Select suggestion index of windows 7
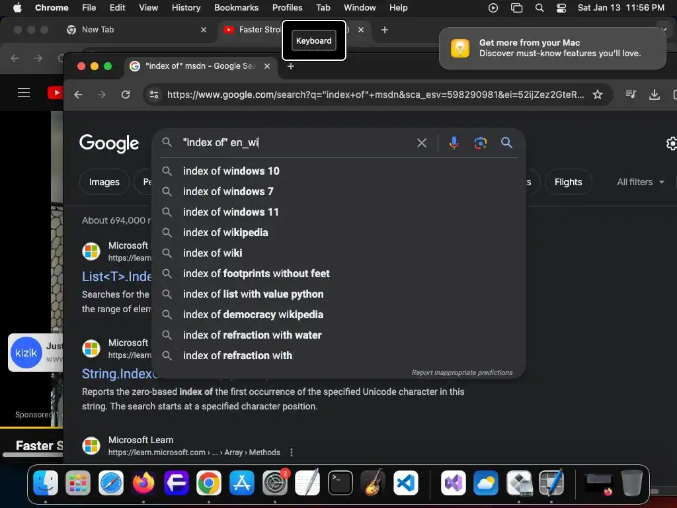The height and width of the screenshot is (508, 677). [339, 191]
